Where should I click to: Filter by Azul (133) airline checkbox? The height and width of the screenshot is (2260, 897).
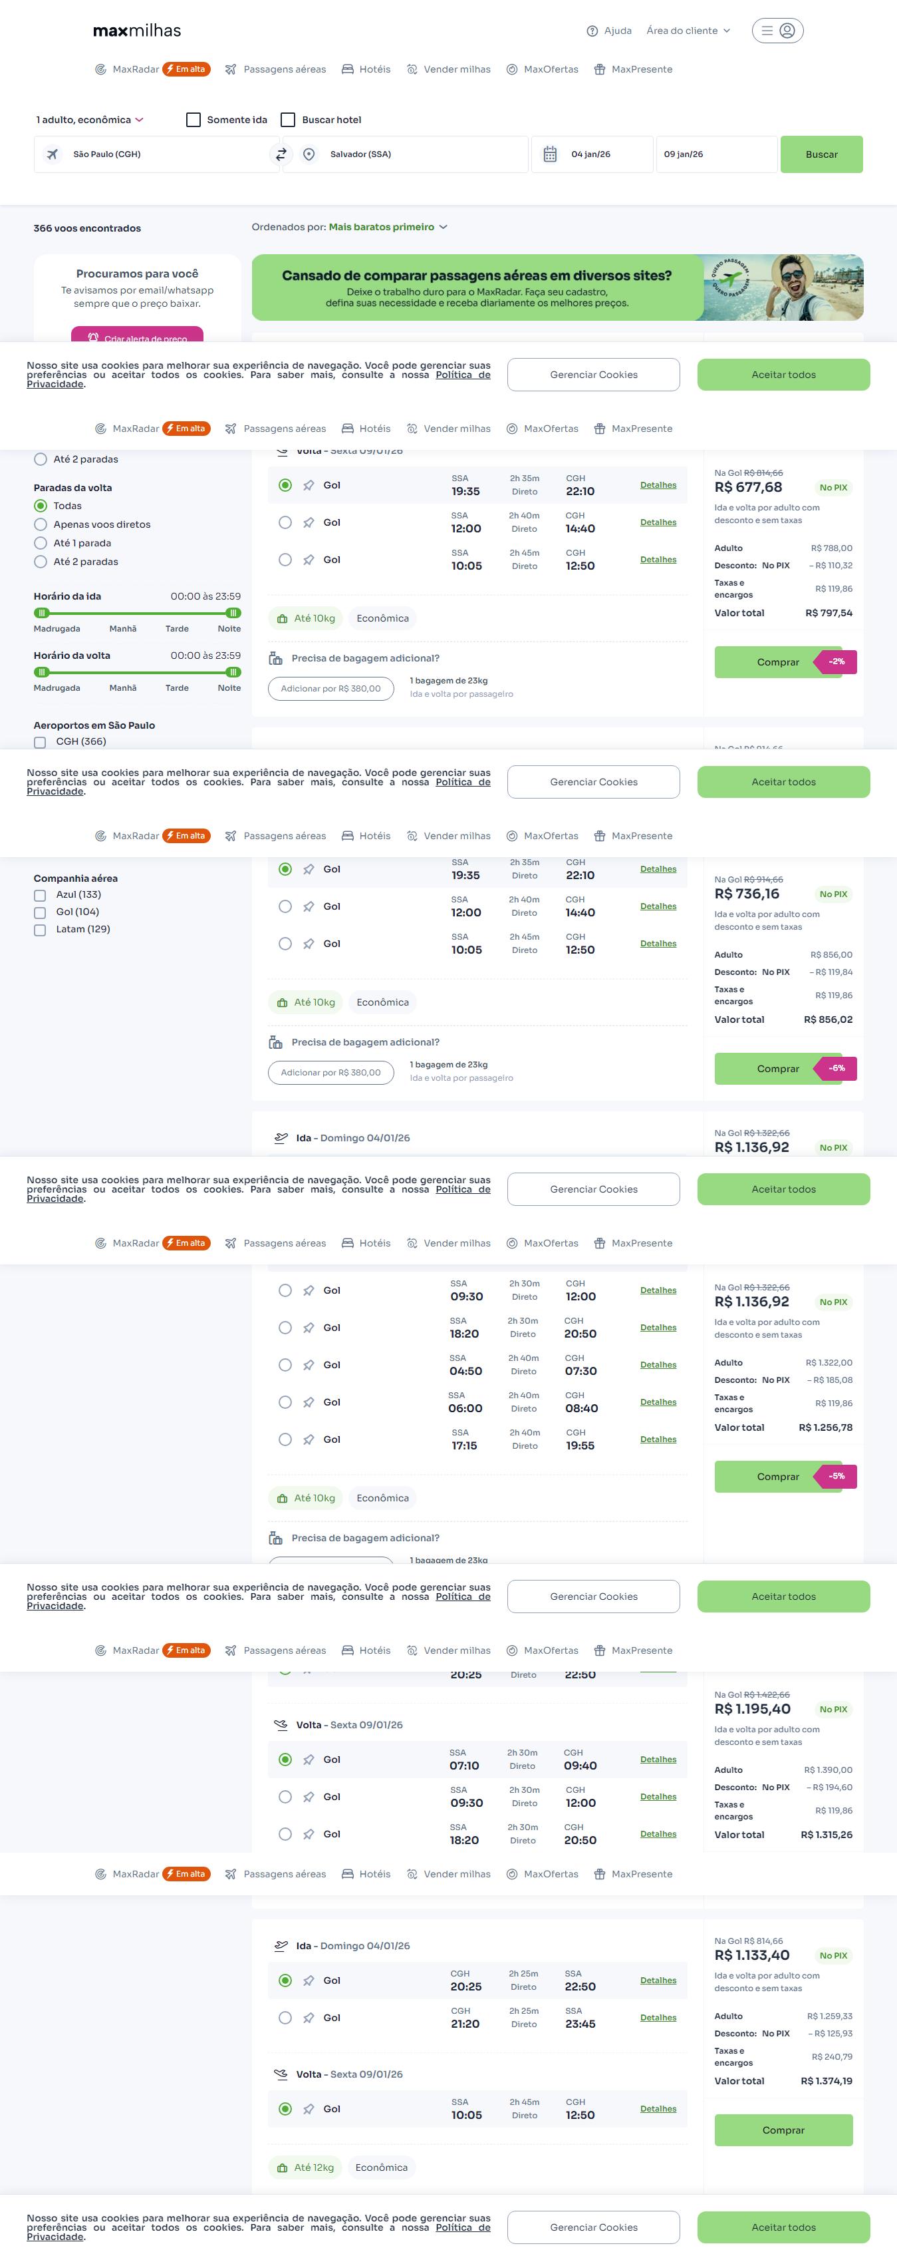[39, 896]
